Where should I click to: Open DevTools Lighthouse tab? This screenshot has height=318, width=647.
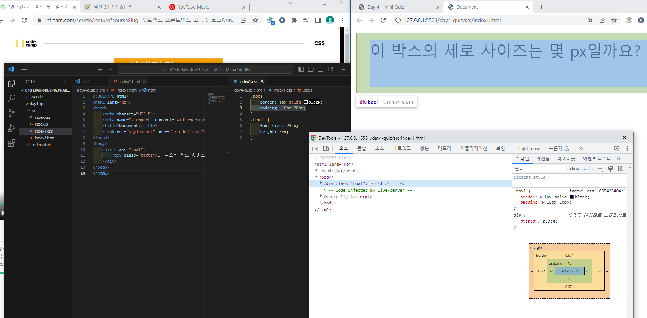tap(529, 148)
